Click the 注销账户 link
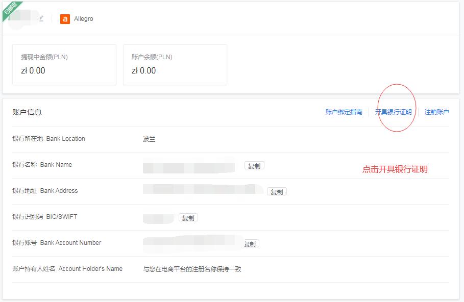Viewport: 464px width, 302px height. pyautogui.click(x=437, y=112)
